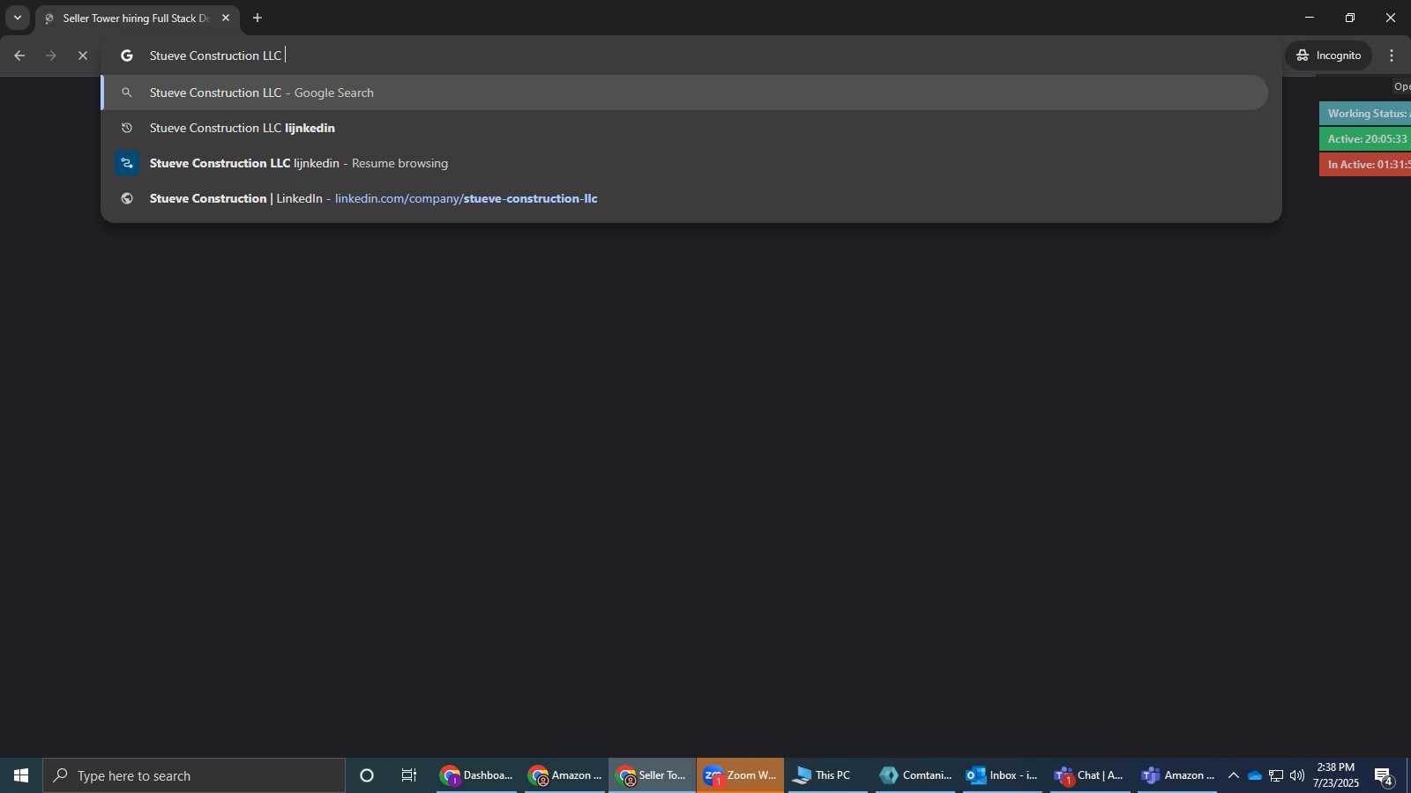1411x793 pixels.
Task: Click the In Active timer badge
Action: pos(1365,165)
